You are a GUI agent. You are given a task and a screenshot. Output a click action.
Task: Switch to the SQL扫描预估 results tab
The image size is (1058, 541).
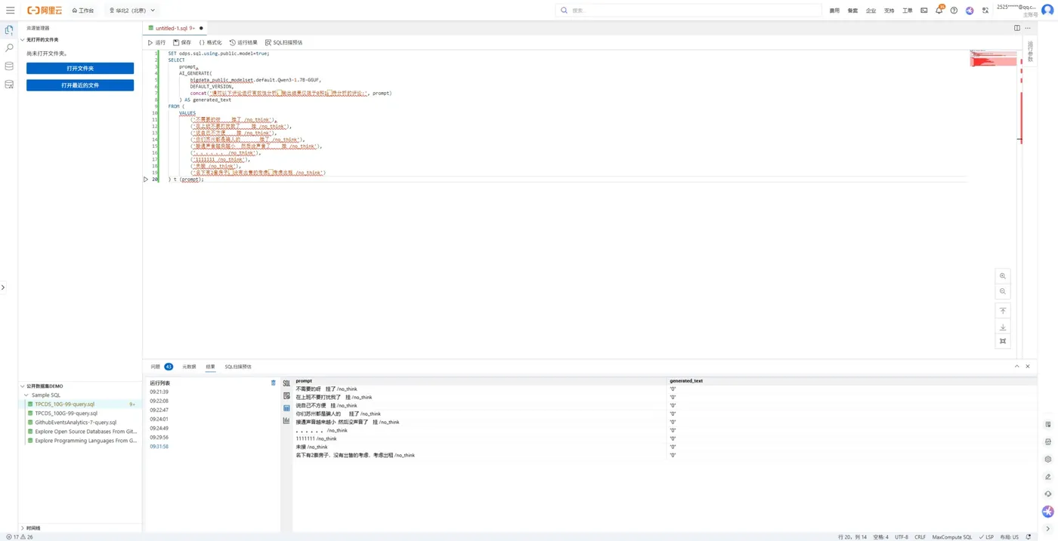(x=238, y=367)
